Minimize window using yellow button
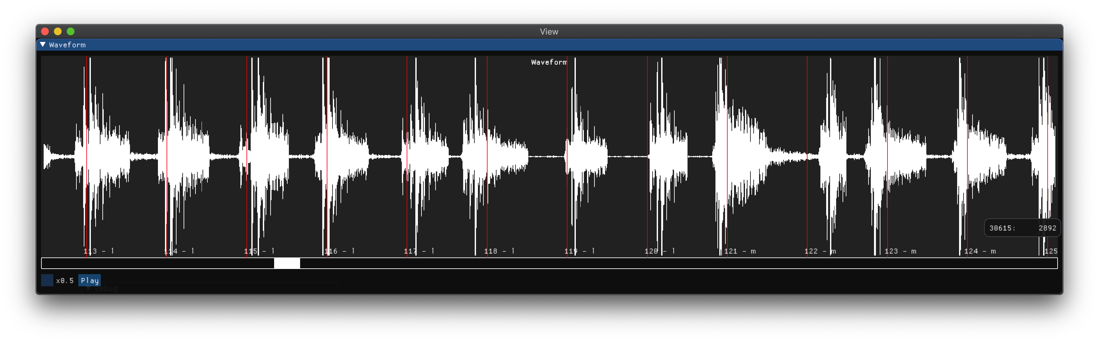 tap(57, 31)
